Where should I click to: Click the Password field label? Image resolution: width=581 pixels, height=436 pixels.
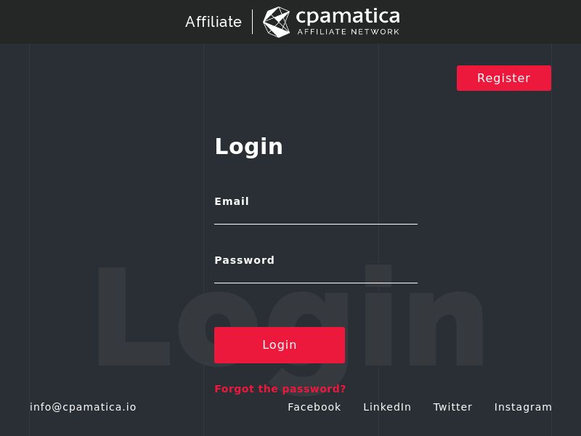(244, 260)
